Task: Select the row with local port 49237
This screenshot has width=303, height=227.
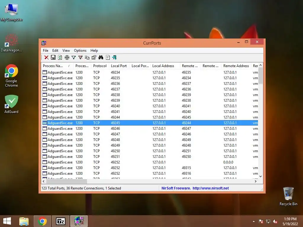Action: (150, 89)
